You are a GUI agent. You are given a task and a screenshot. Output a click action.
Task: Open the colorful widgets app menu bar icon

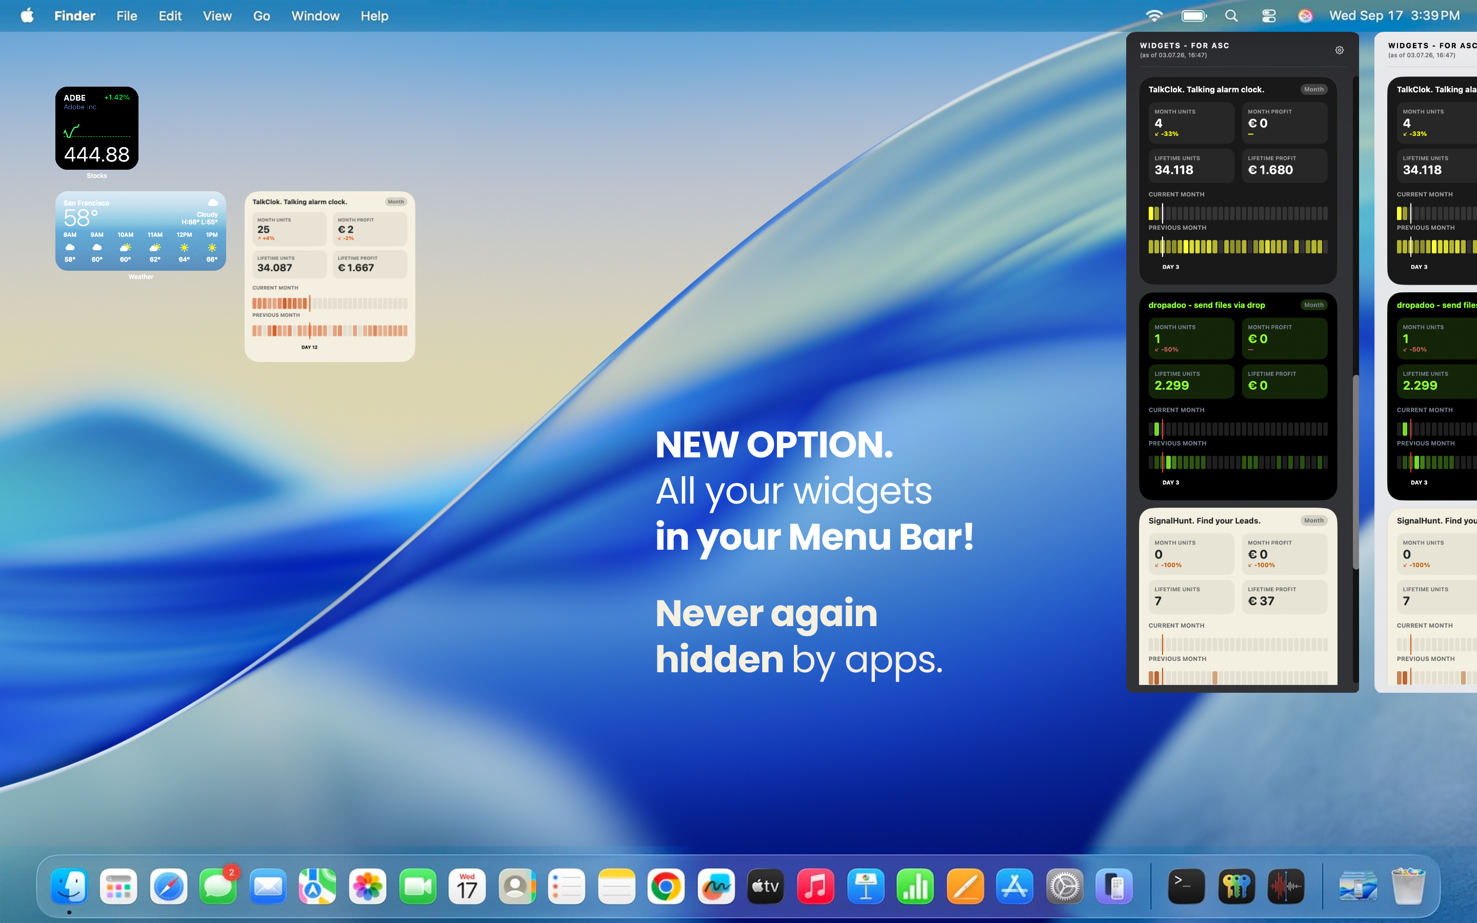click(x=1305, y=16)
